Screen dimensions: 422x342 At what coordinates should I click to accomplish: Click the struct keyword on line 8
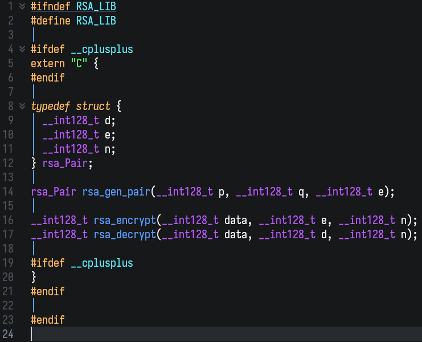[x=93, y=107]
